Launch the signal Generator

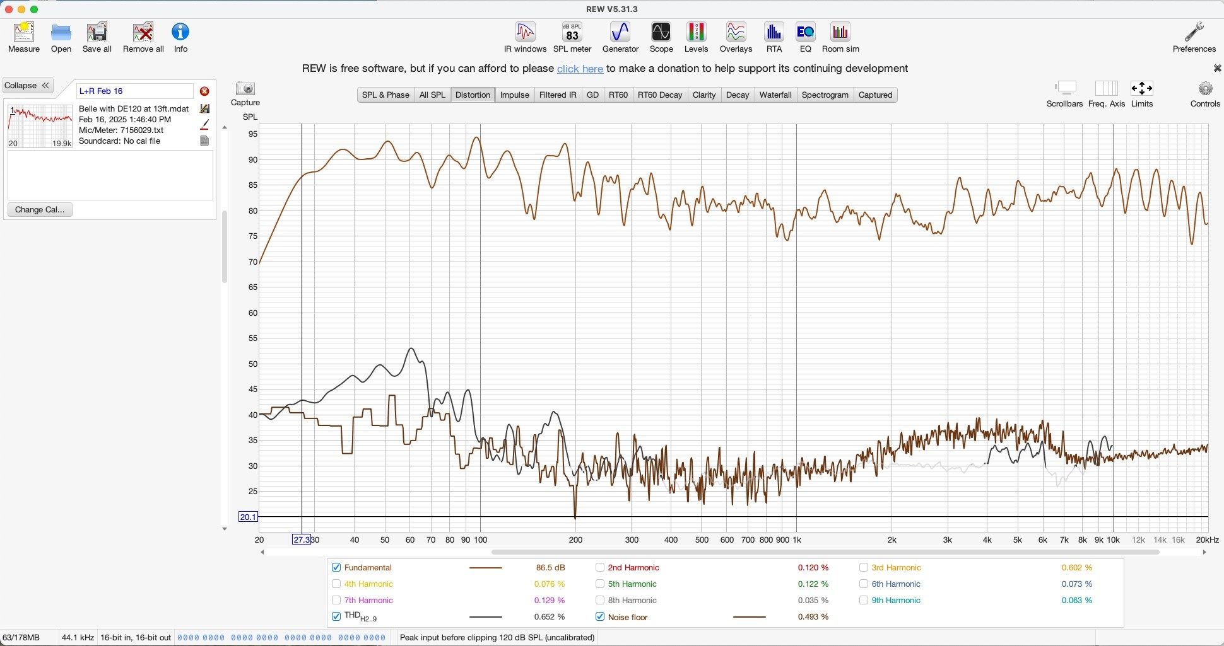pyautogui.click(x=620, y=37)
